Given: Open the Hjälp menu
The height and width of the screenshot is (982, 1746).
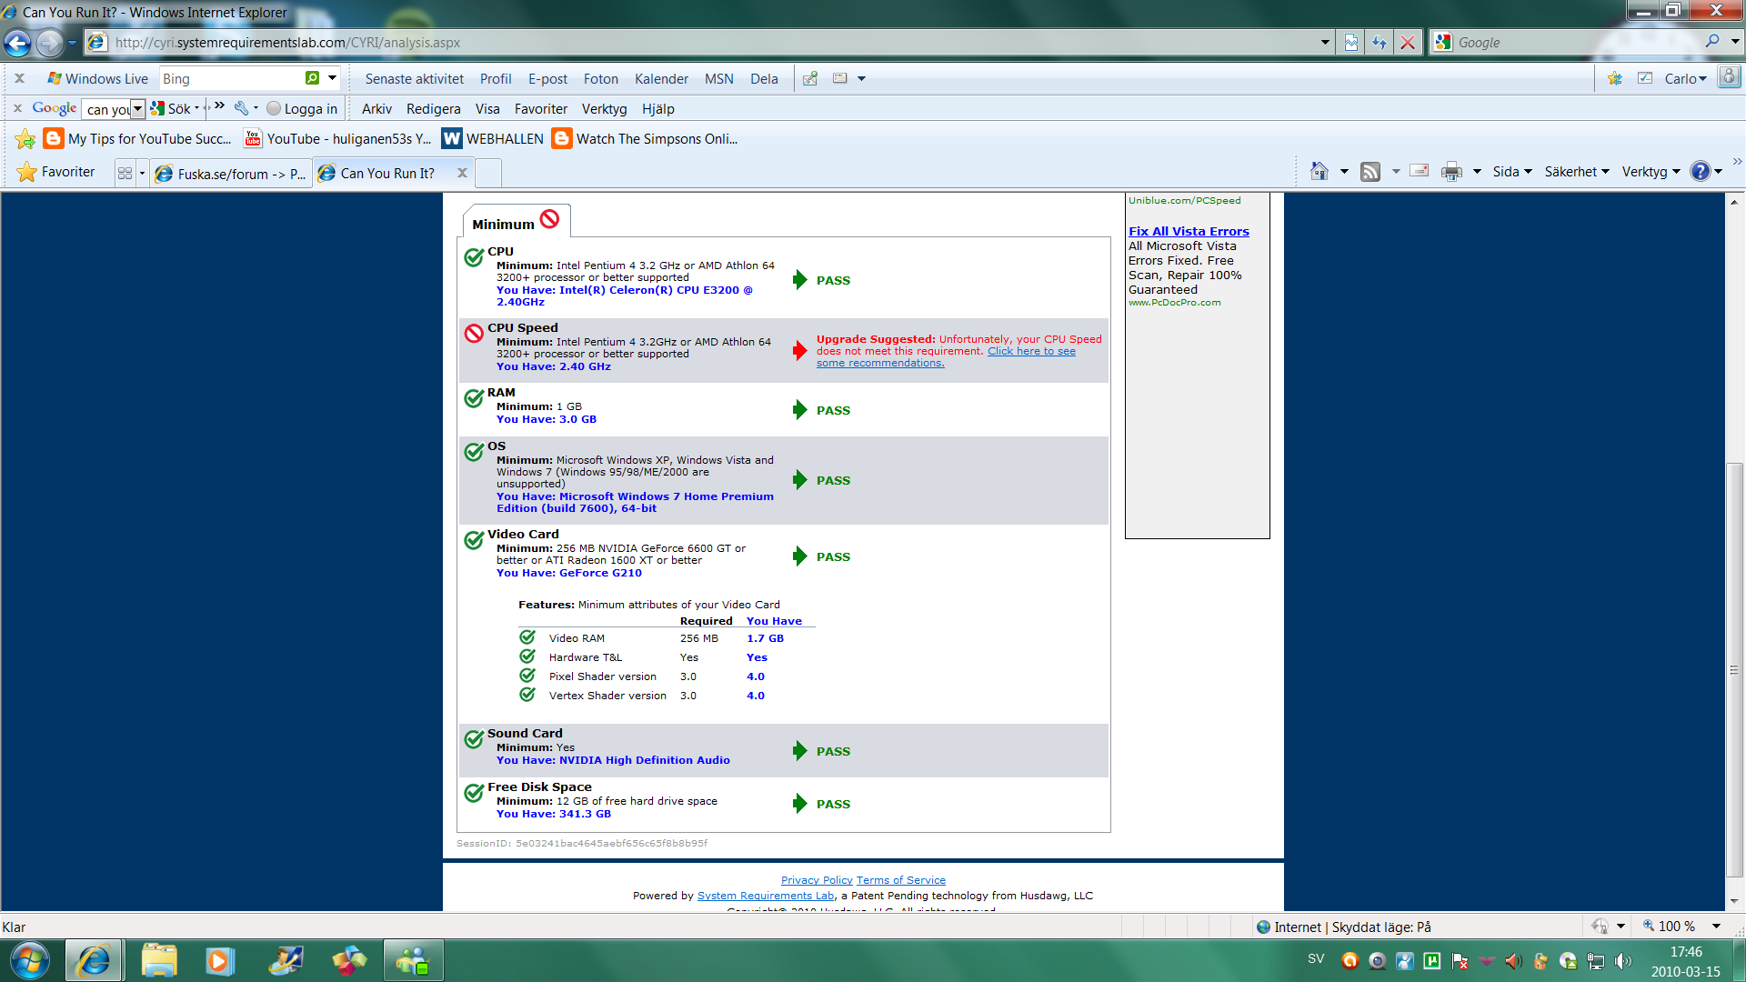Looking at the screenshot, I should [x=657, y=109].
